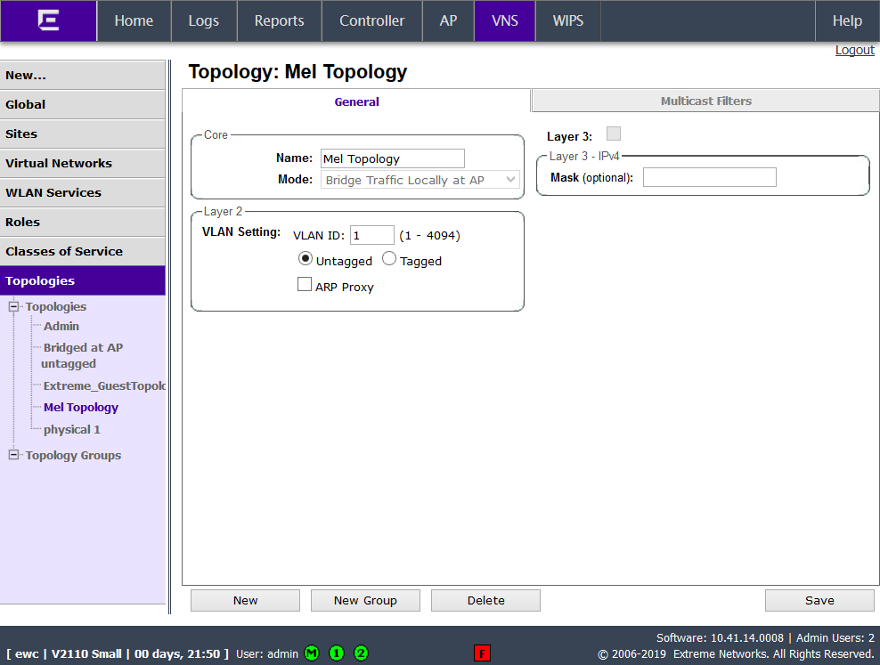Select the Extreme_GuestTopology tree item

(x=104, y=385)
